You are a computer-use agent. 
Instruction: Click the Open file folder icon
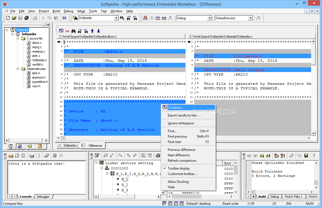tap(14, 18)
